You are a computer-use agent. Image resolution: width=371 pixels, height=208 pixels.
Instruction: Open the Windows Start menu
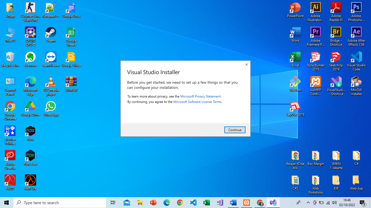(x=7, y=203)
